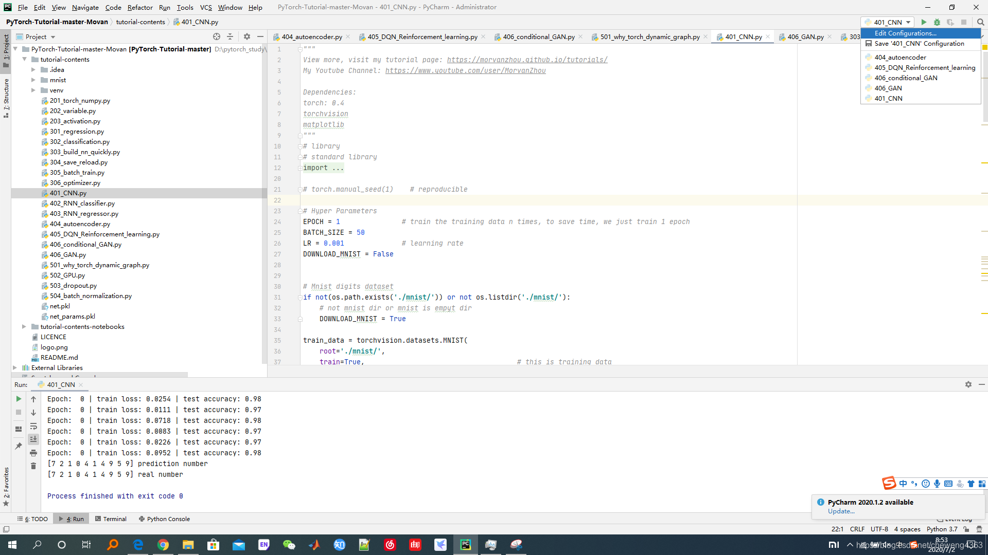The width and height of the screenshot is (988, 555).
Task: Click tutorial-contents in the breadcrumb path
Action: 140,22
